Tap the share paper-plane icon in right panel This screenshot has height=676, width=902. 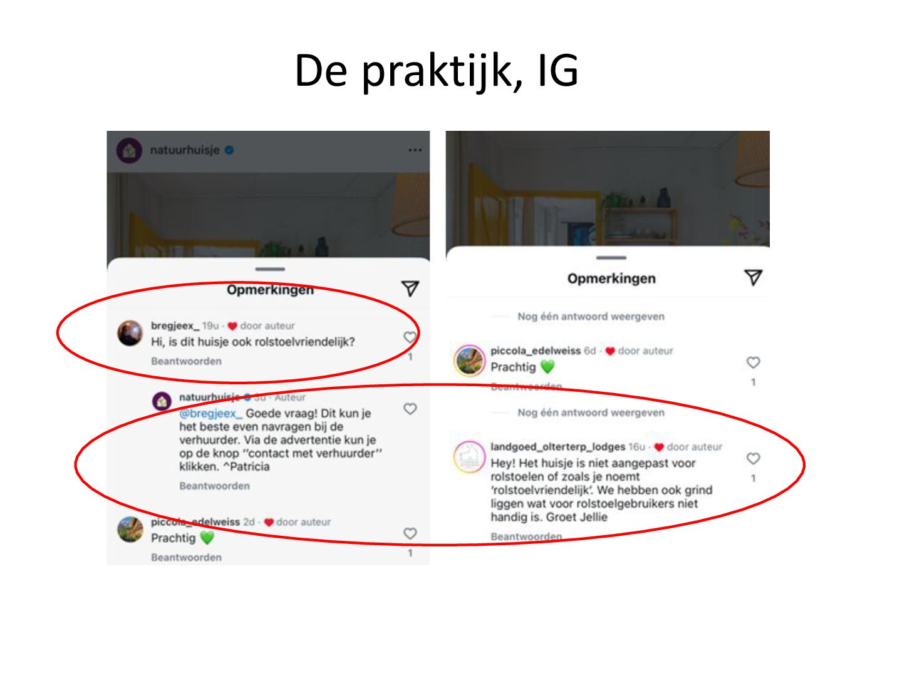pyautogui.click(x=753, y=277)
